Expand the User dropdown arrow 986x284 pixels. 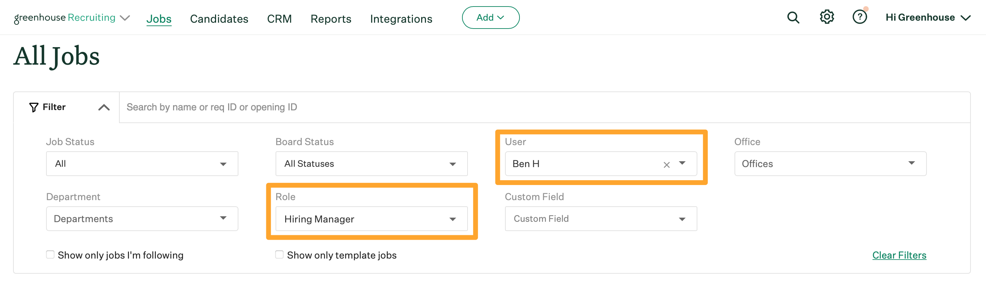[682, 163]
